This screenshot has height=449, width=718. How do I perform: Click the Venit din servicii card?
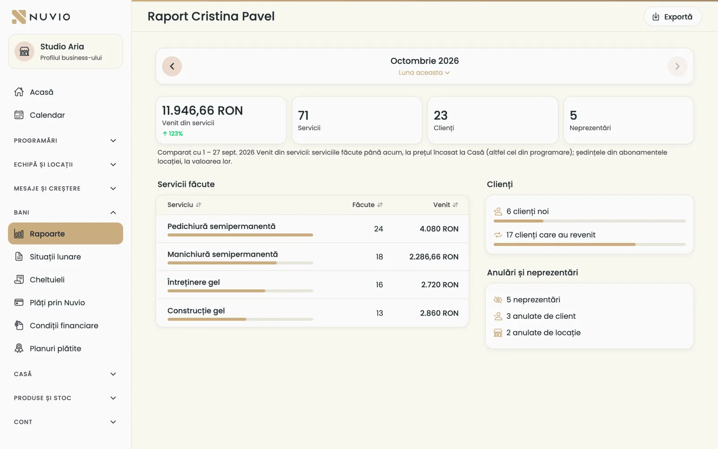click(x=221, y=120)
